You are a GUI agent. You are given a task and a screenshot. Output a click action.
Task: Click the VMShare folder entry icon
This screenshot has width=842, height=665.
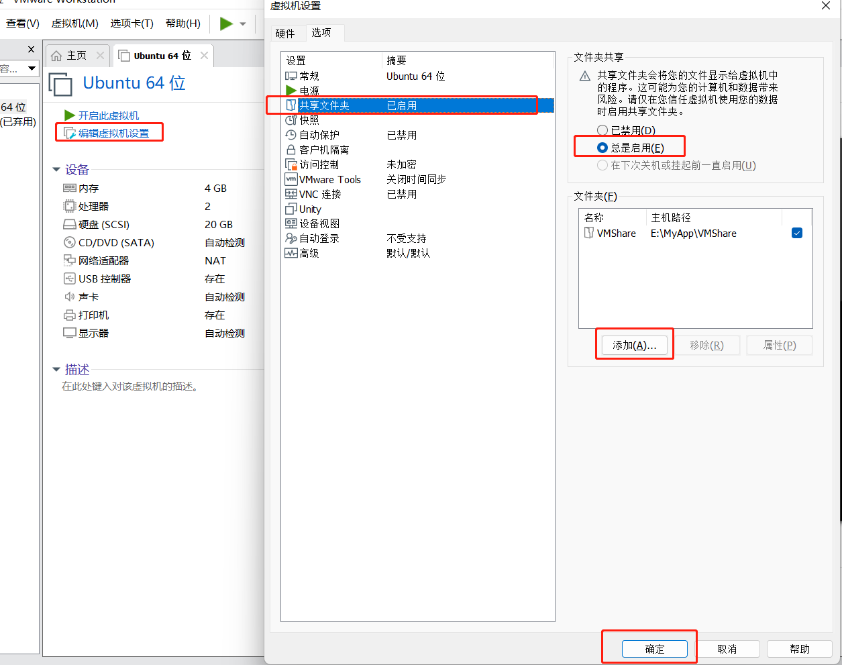coord(589,233)
